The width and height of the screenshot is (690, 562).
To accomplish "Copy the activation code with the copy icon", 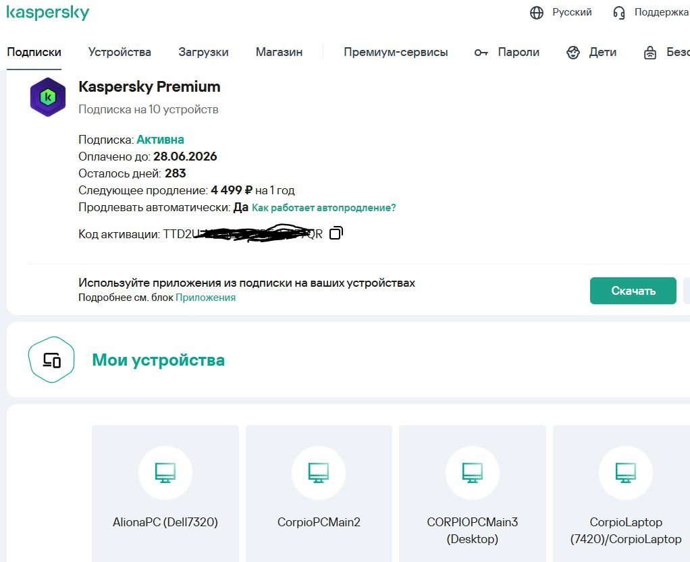I will tap(336, 233).
